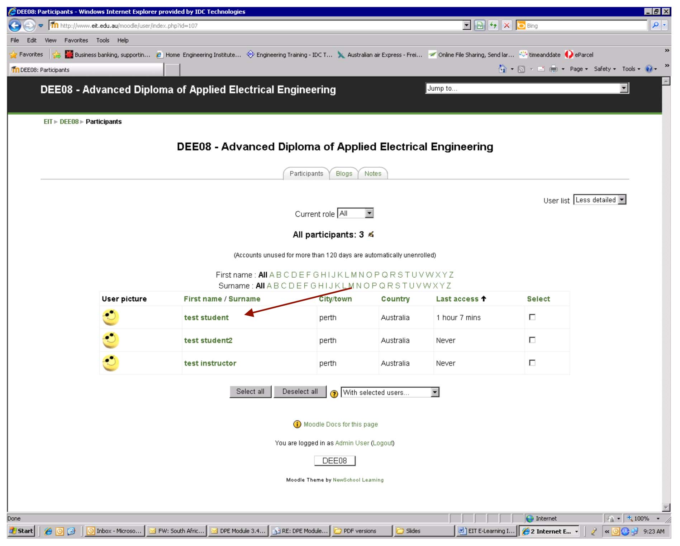Viewport: 680px width, 546px height.
Task: Click the Logout link
Action: 382,443
